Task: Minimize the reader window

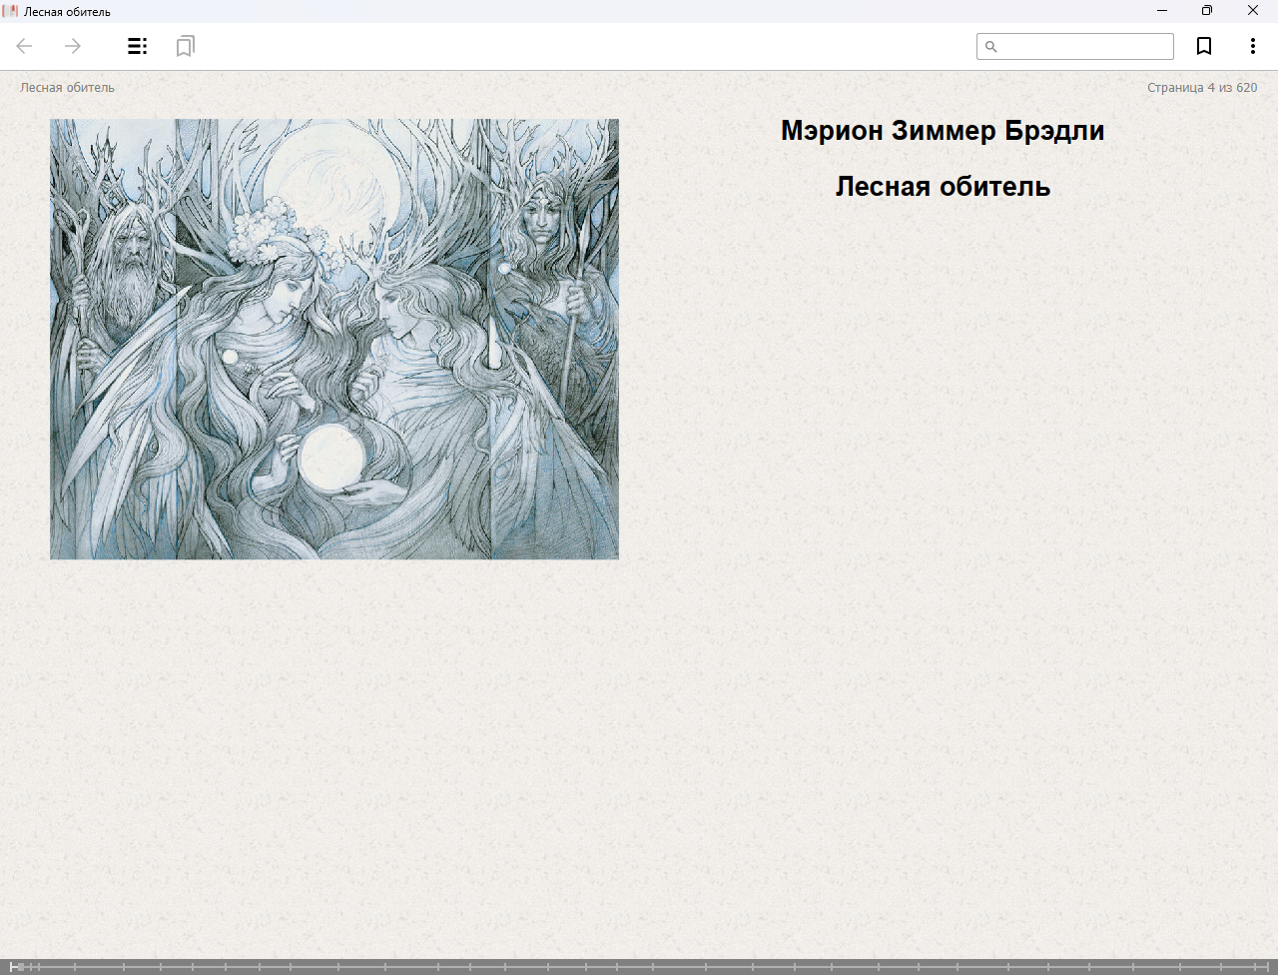Action: click(1162, 11)
